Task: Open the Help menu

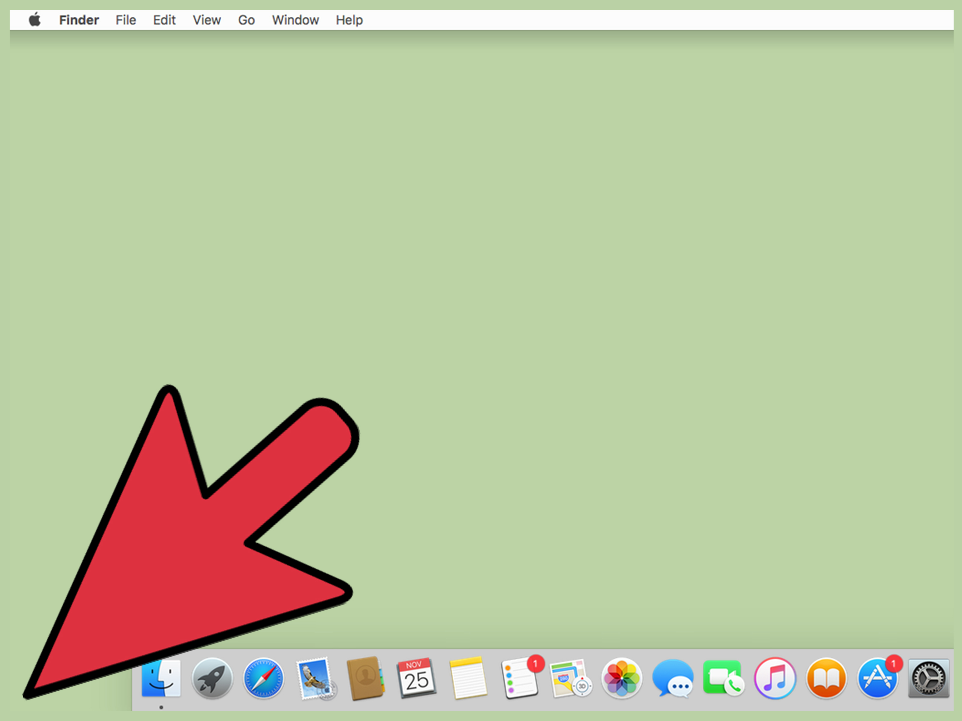Action: tap(349, 20)
